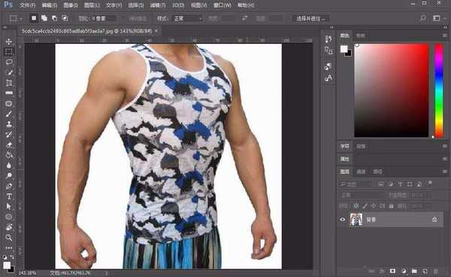
Task: Open the second collapsed panel icon in the dock strip
Action: tap(328, 50)
